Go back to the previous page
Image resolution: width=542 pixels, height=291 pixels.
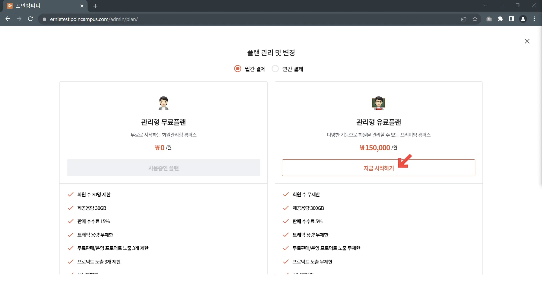coord(8,19)
